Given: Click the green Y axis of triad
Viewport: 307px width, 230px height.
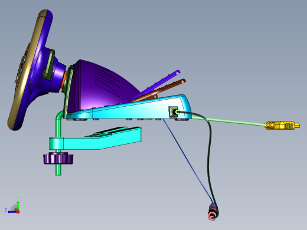Looking at the screenshot, I should tap(18, 205).
